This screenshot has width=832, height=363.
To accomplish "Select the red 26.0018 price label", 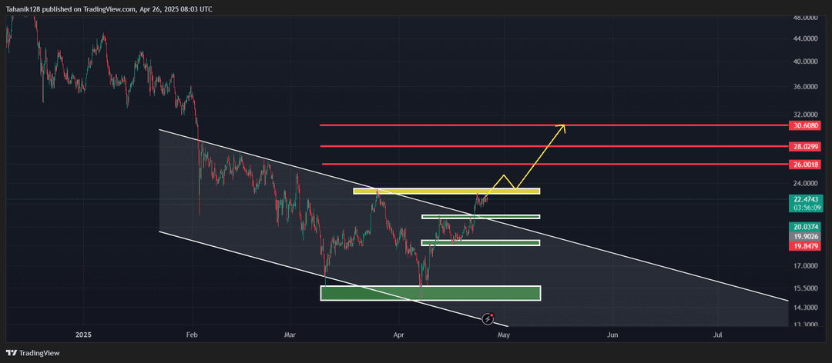I will 805,165.
